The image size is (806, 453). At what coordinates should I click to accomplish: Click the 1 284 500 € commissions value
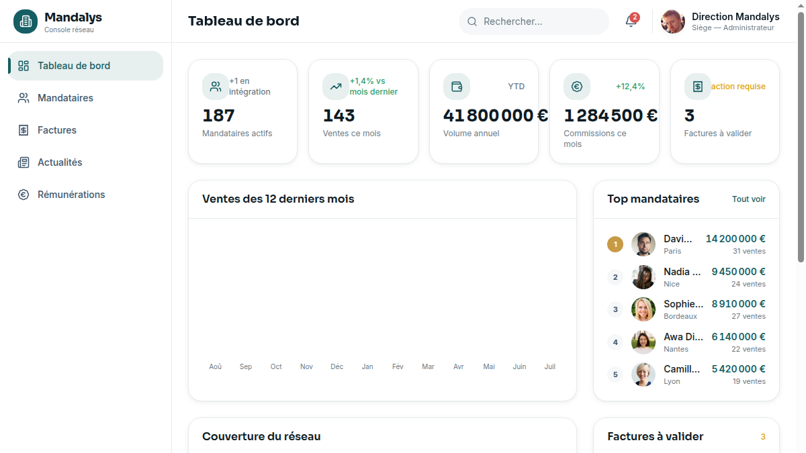pyautogui.click(x=611, y=115)
